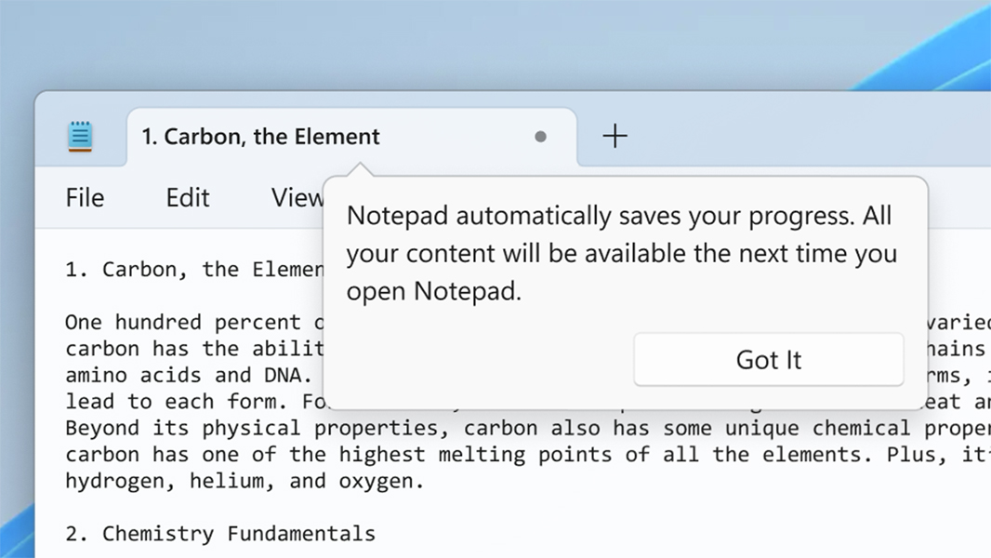This screenshot has height=558, width=991.
Task: Click the notepad logo in the title bar
Action: [80, 135]
